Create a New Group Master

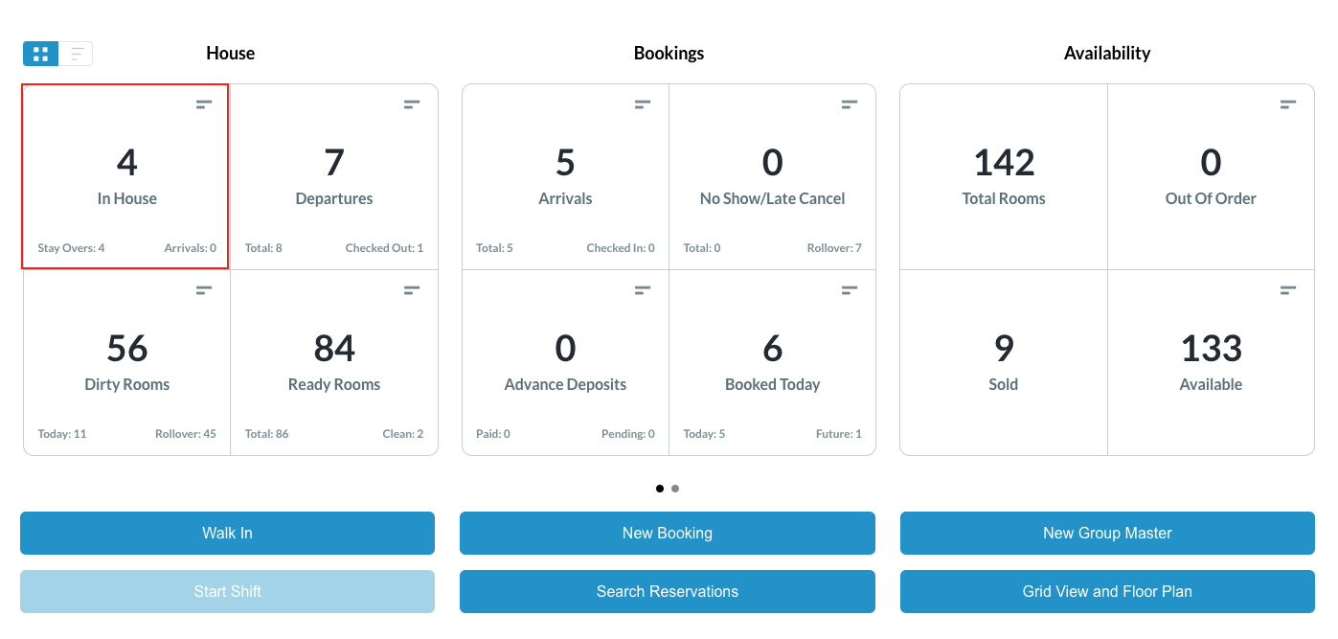click(x=1107, y=533)
